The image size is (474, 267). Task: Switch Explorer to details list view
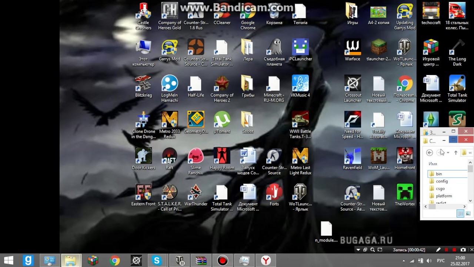pyautogui.click(x=460, y=214)
